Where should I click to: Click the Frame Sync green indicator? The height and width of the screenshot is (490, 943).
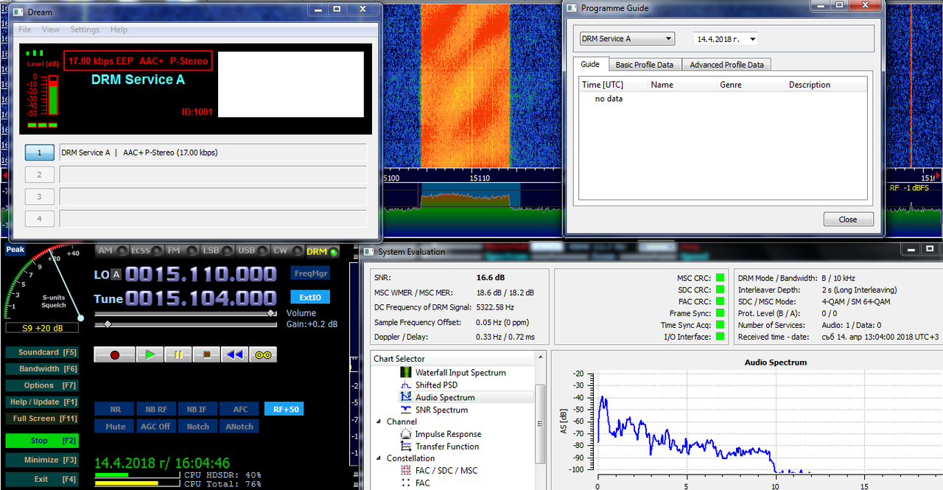pos(720,313)
